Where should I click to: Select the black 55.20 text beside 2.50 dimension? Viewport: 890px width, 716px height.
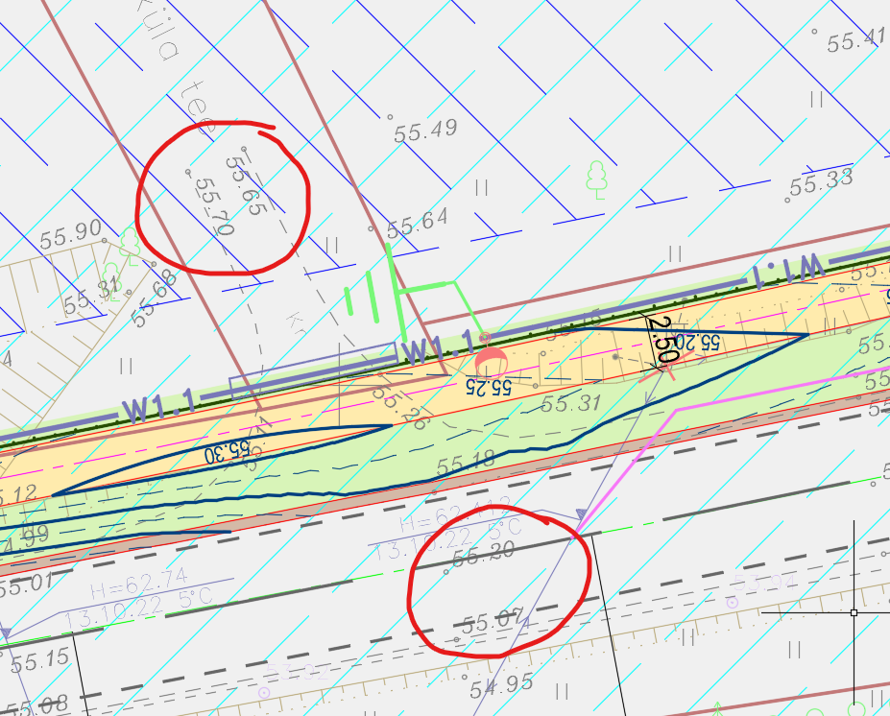pyautogui.click(x=697, y=342)
